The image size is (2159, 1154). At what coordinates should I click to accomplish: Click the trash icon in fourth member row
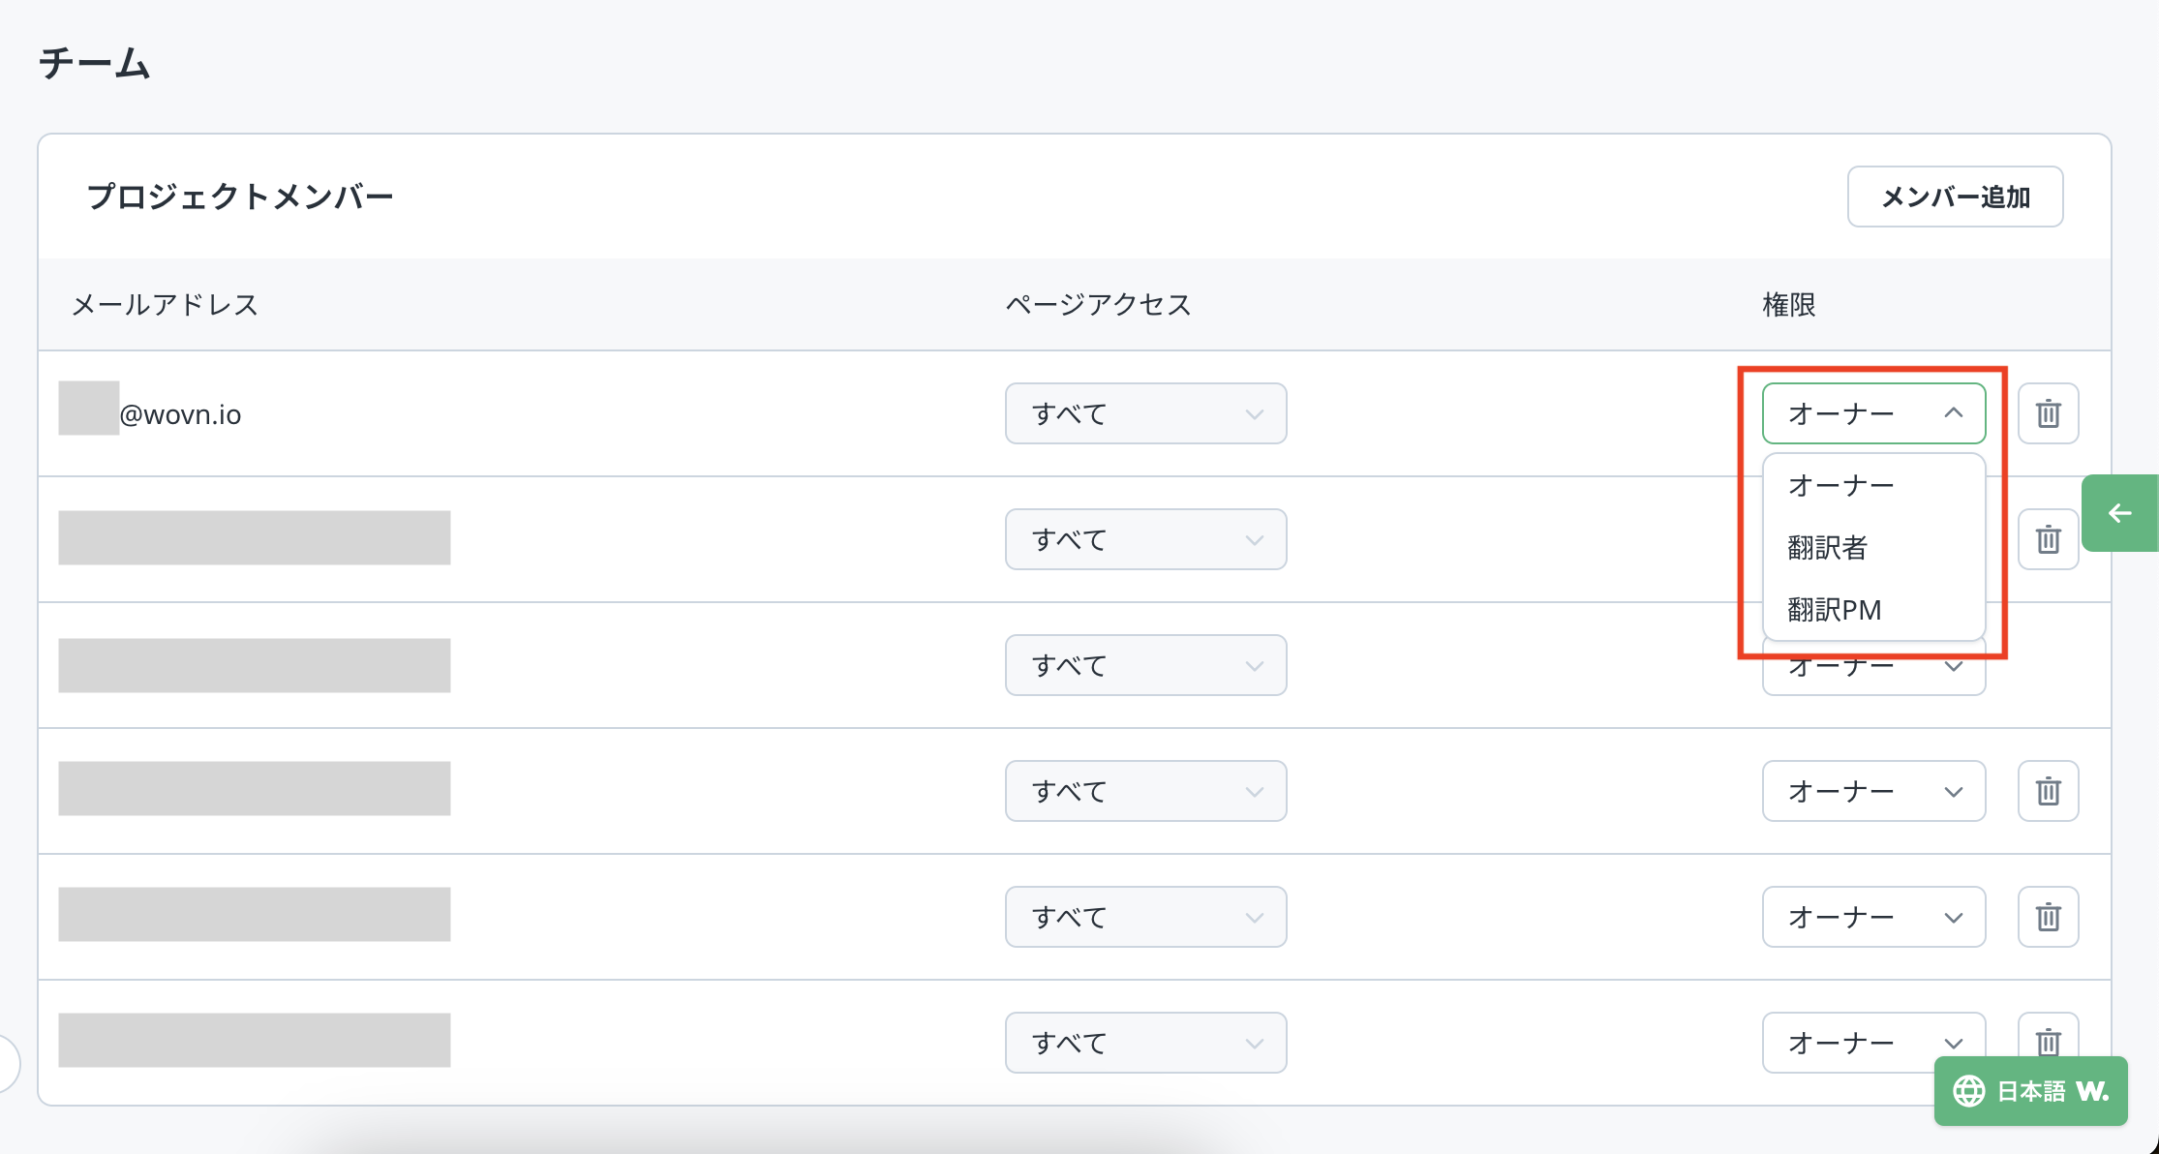coord(2048,791)
